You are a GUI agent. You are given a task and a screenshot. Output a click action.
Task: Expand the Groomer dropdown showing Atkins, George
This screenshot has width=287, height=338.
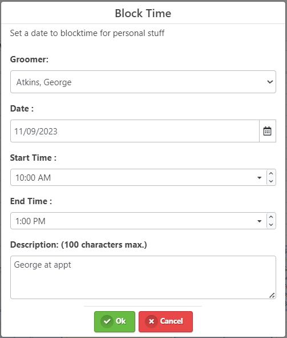click(143, 82)
